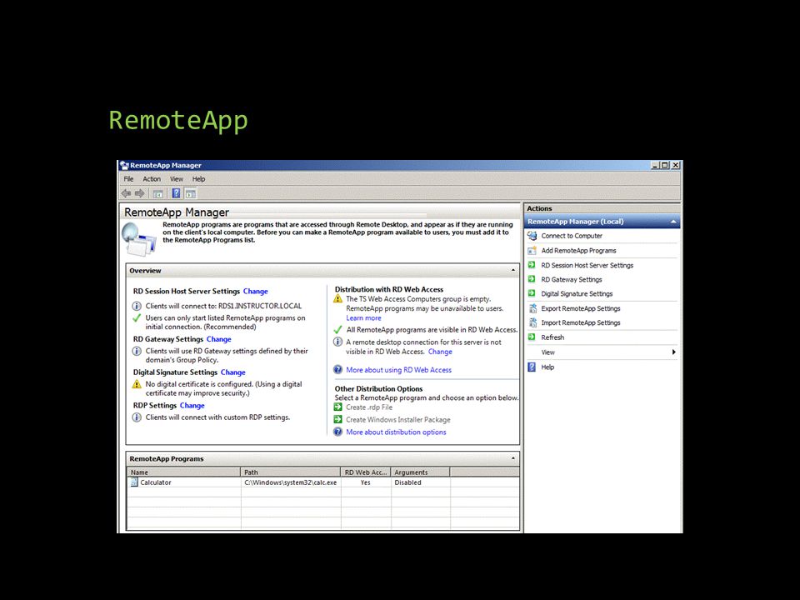Click the Connect to Computer icon

point(532,236)
